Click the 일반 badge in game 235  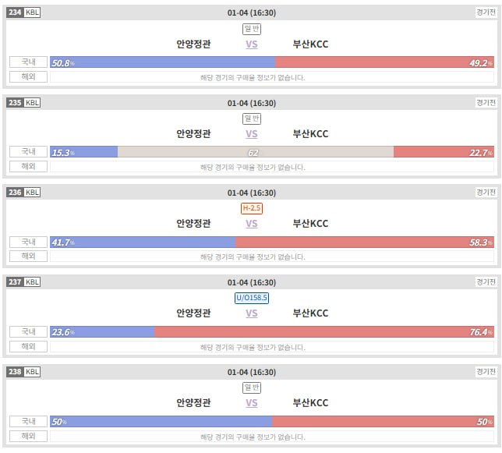(252, 119)
